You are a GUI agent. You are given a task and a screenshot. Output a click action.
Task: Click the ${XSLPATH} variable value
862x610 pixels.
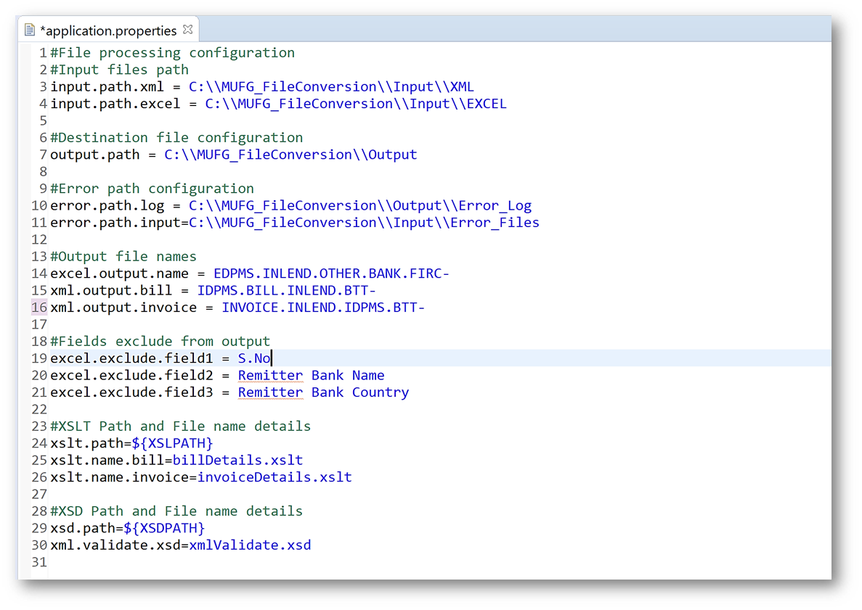(x=172, y=443)
